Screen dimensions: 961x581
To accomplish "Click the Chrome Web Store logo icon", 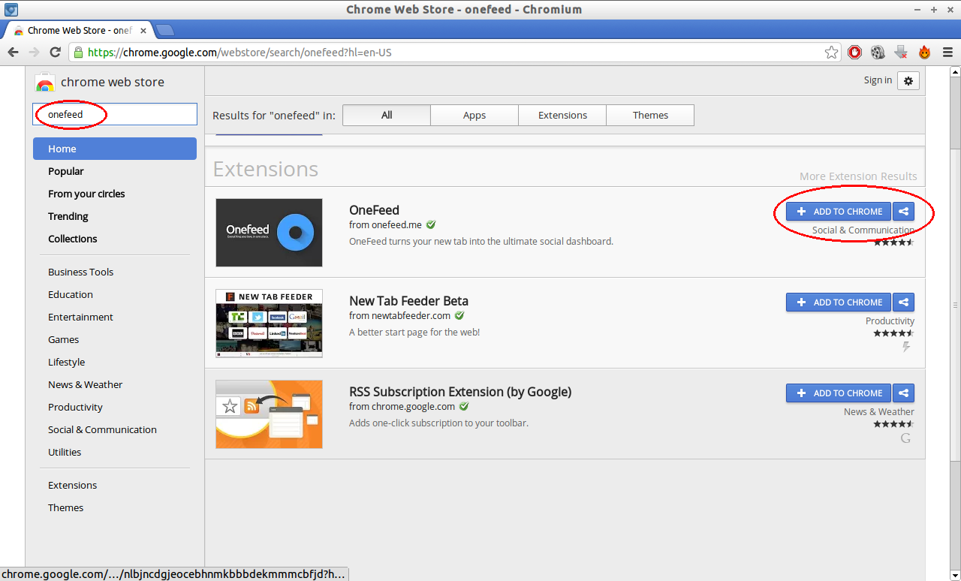I will tap(45, 83).
